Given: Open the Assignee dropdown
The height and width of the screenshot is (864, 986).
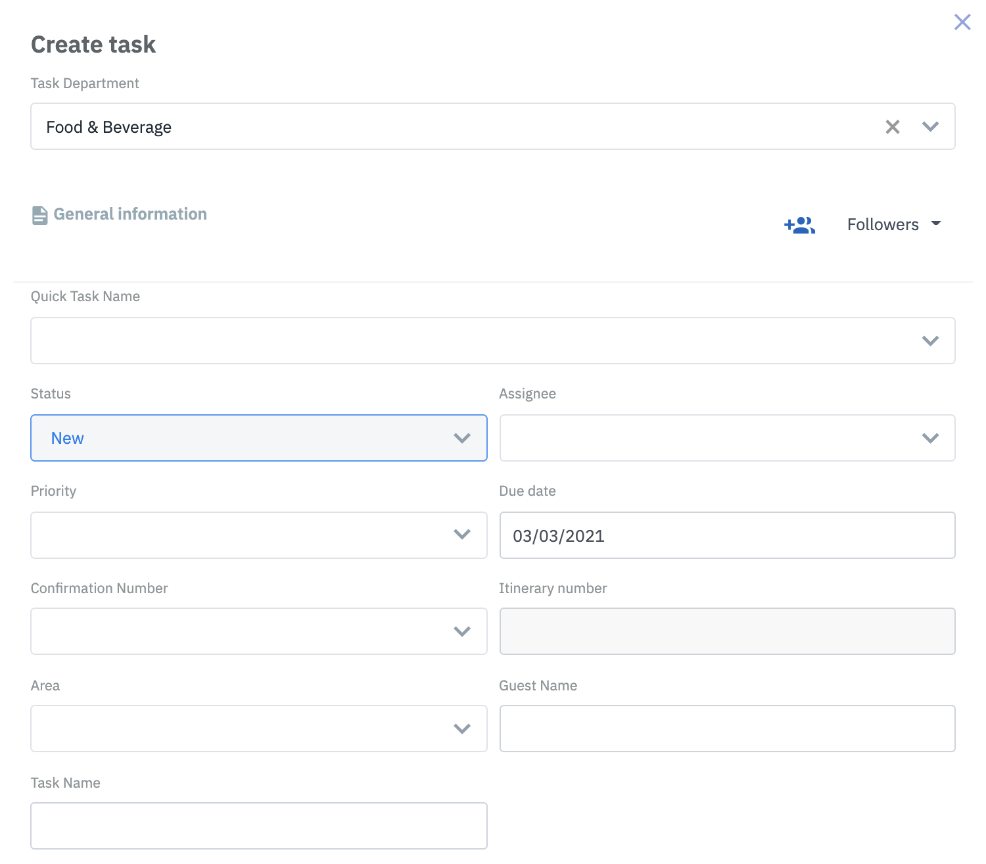Looking at the screenshot, I should click(x=710, y=438).
